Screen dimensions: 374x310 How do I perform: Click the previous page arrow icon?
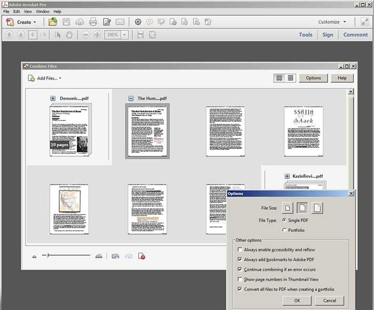point(9,35)
